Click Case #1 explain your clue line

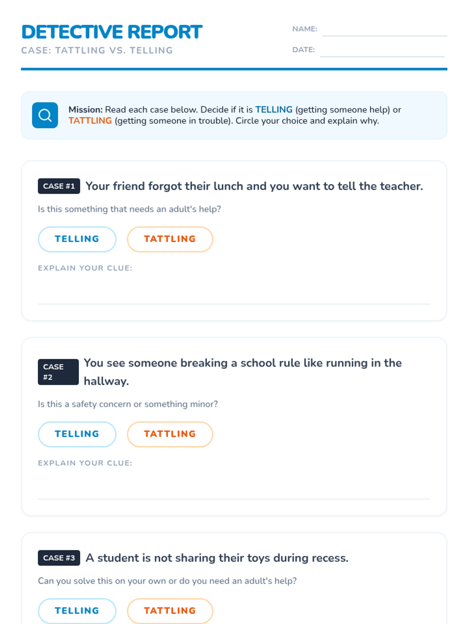point(234,292)
